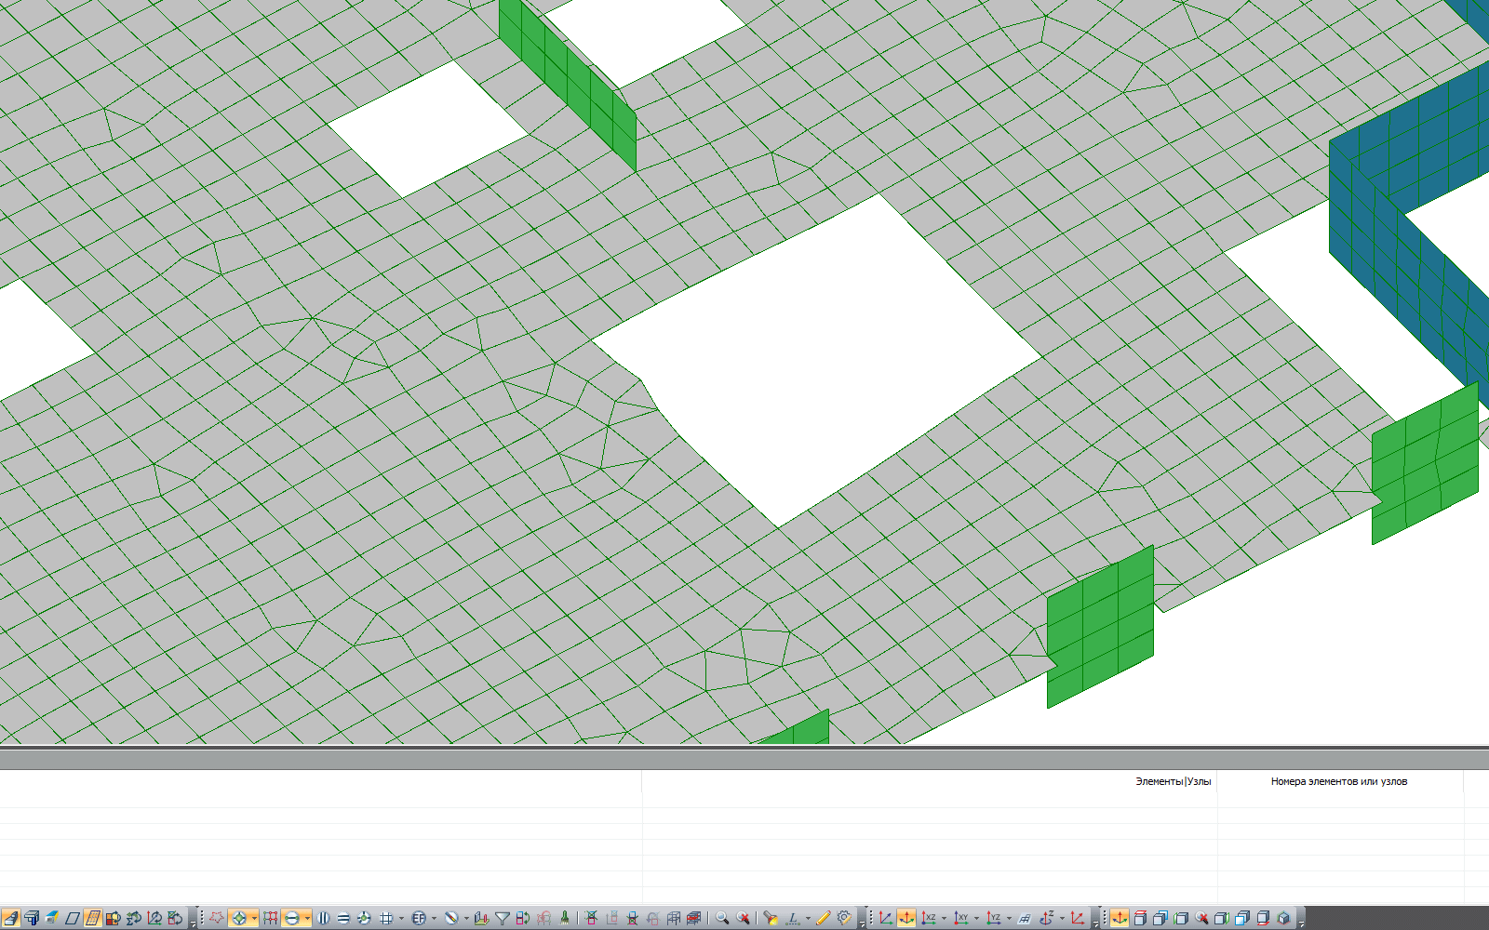Click the Элементы|Узлы column header
This screenshot has width=1489, height=930.
pos(1173,781)
